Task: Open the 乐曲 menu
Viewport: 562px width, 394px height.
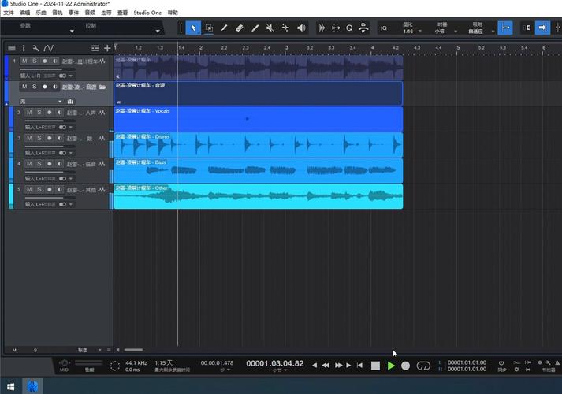Action: tap(41, 13)
